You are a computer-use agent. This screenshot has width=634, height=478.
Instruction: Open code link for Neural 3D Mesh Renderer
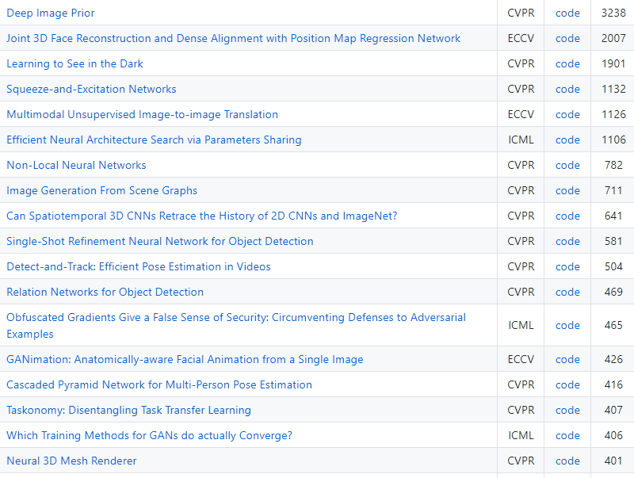click(567, 461)
